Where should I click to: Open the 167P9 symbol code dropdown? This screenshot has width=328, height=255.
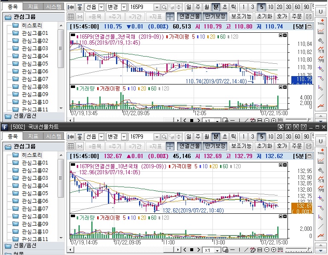tap(156, 137)
